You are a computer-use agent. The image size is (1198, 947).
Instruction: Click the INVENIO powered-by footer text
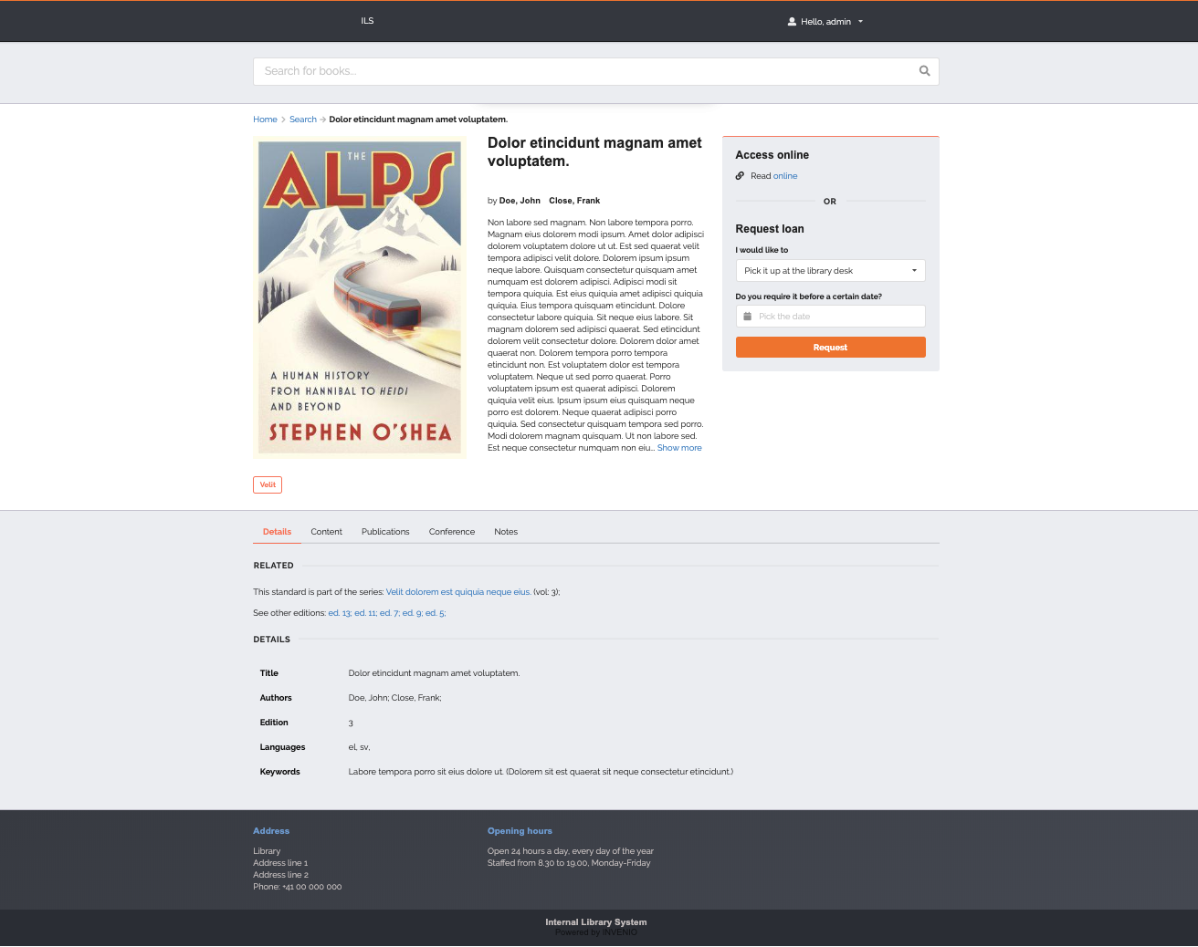click(596, 932)
